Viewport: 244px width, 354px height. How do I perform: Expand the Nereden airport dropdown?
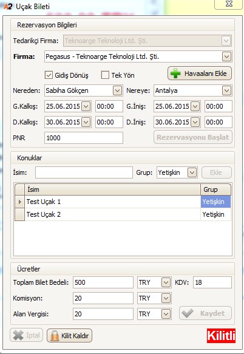pyautogui.click(x=117, y=90)
